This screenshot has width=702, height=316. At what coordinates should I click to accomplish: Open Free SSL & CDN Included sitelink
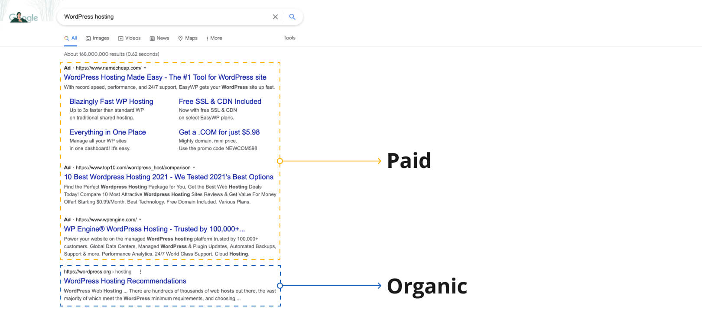[220, 102]
